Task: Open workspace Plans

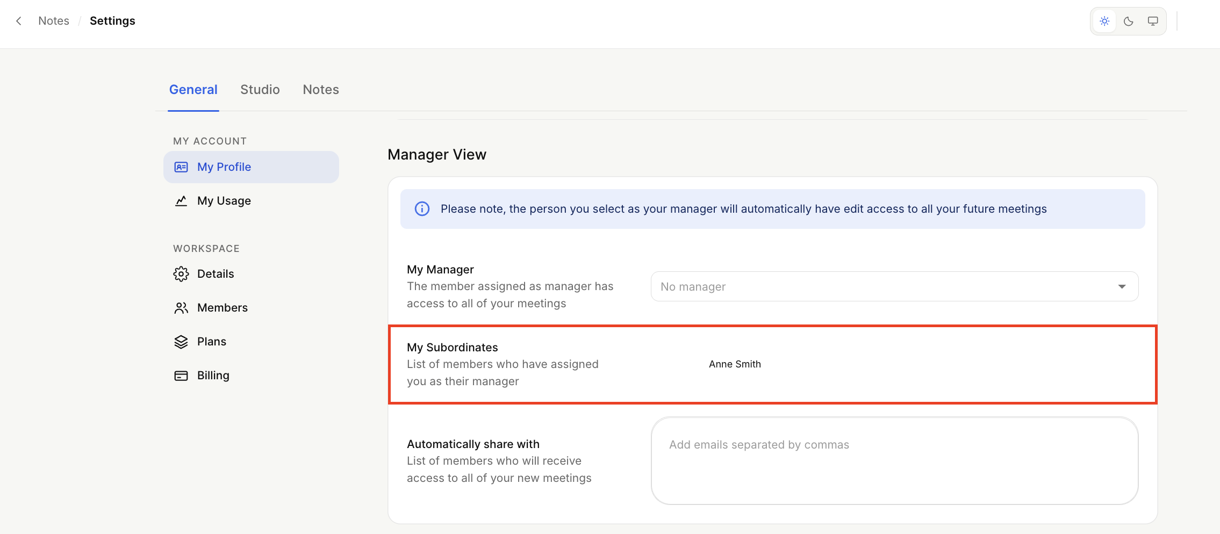Action: [251, 342]
